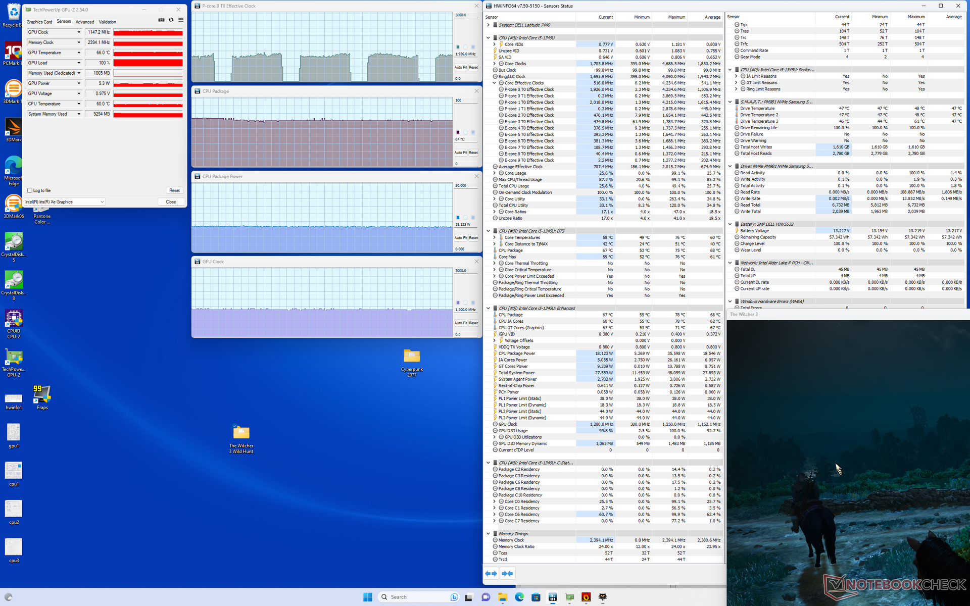970x606 pixels.
Task: Open File Explorer from taskbar
Action: 502,597
